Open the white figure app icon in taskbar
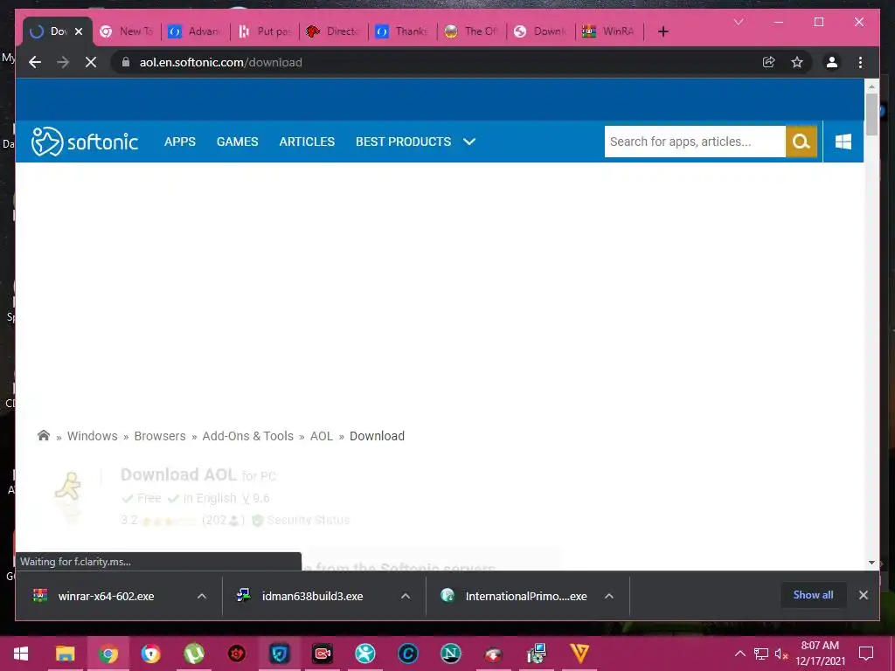The width and height of the screenshot is (895, 671). coord(365,654)
